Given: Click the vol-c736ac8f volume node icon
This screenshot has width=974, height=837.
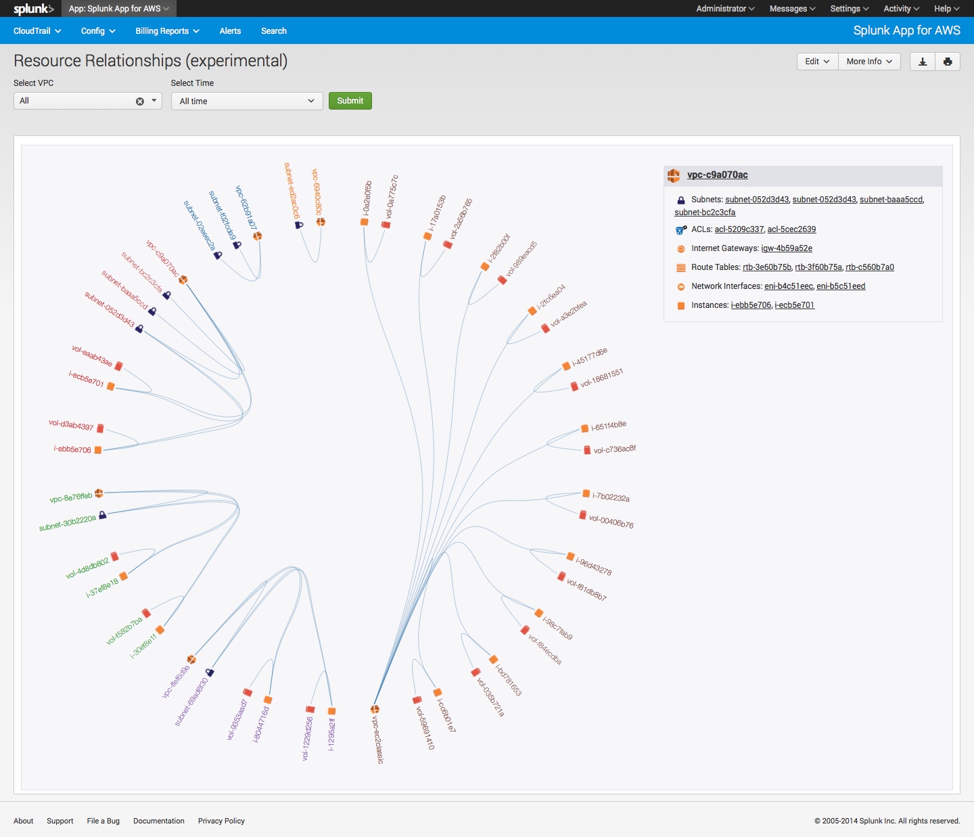Looking at the screenshot, I should click(587, 450).
